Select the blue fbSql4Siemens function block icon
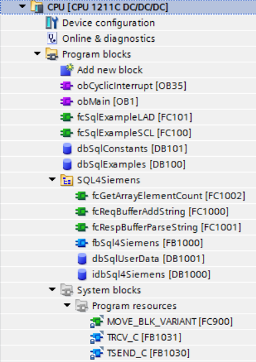Image resolution: width=256 pixels, height=362 pixels. (x=82, y=243)
